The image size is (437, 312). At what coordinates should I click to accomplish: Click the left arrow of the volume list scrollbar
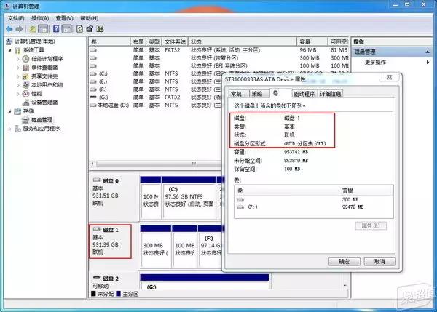click(92, 164)
